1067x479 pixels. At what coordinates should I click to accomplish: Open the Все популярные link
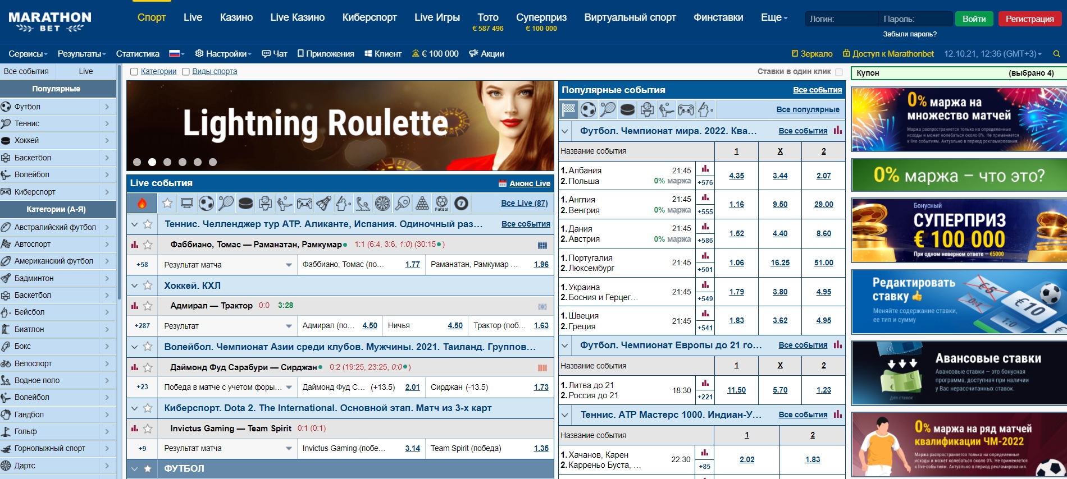point(808,109)
